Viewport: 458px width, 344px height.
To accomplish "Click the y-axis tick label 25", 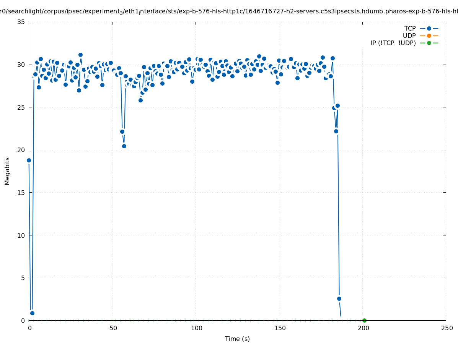I will pyautogui.click(x=21, y=107).
